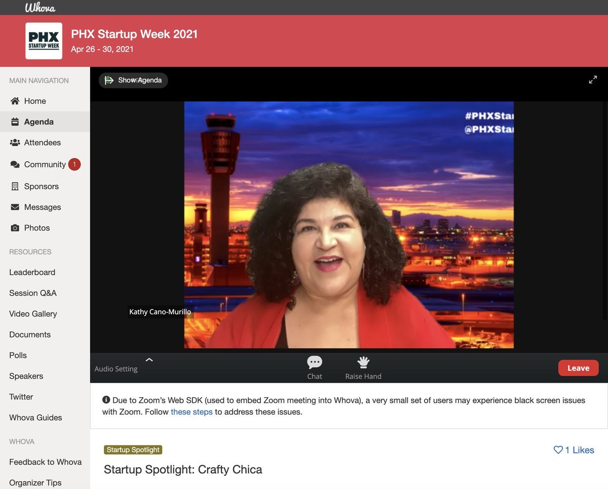Click the Sponsors building icon
The width and height of the screenshot is (608, 489).
(15, 186)
